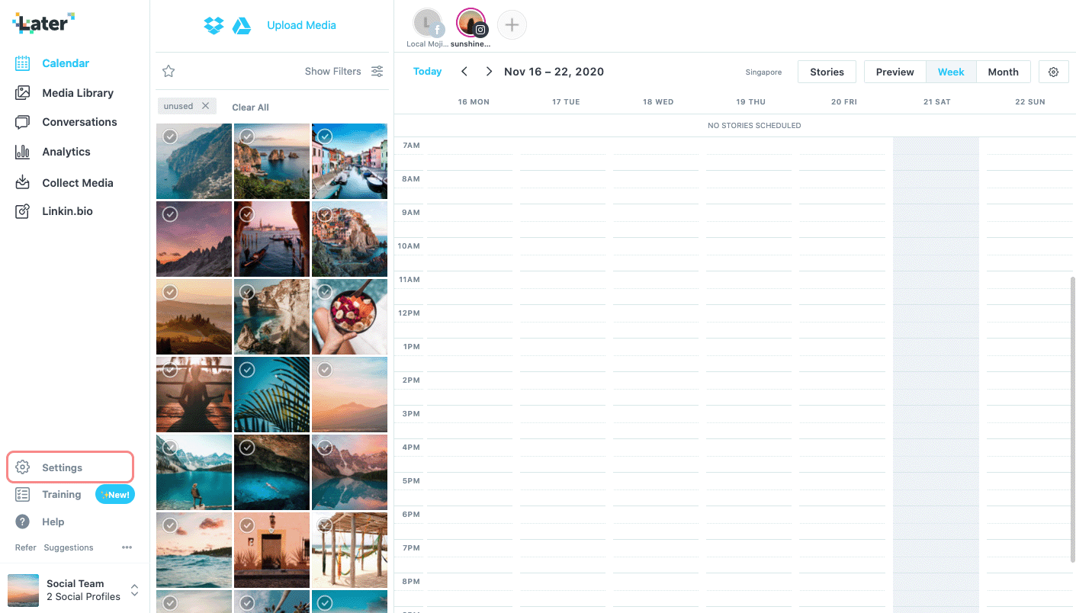
Task: Select the smoothie bowl photo checkbox
Action: [x=325, y=291]
